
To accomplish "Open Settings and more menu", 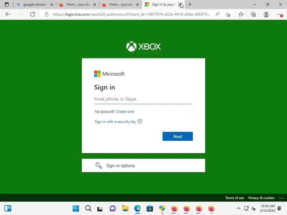I will pos(279,14).
